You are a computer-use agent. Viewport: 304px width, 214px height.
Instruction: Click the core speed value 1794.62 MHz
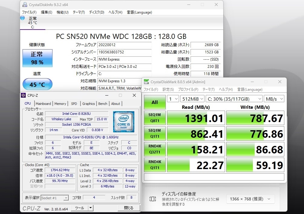click(x=60, y=170)
